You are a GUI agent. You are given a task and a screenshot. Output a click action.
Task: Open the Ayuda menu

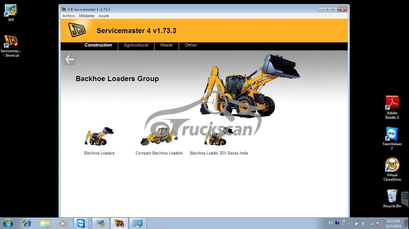point(104,16)
